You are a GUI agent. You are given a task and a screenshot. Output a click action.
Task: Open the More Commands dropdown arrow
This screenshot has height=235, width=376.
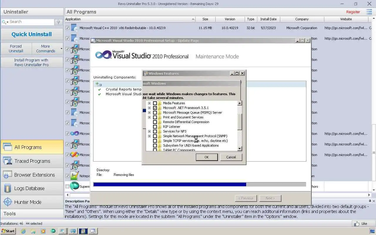61,48
